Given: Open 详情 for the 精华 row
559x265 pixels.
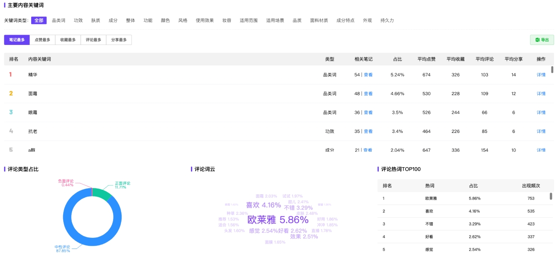Looking at the screenshot, I should tap(541, 75).
